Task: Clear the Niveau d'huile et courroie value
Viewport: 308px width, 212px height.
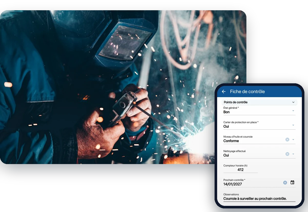Action: coord(287,139)
